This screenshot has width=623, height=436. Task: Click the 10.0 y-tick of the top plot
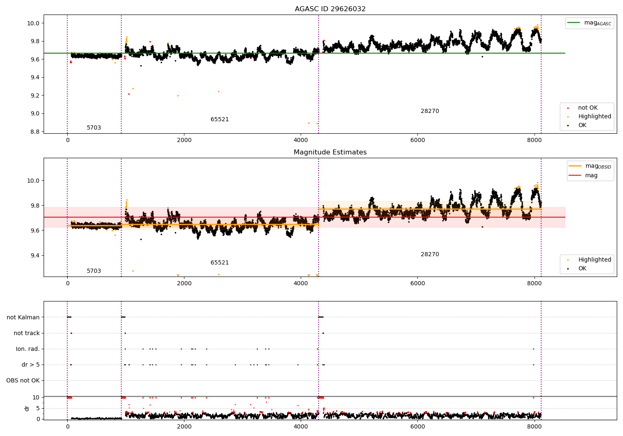pyautogui.click(x=33, y=23)
